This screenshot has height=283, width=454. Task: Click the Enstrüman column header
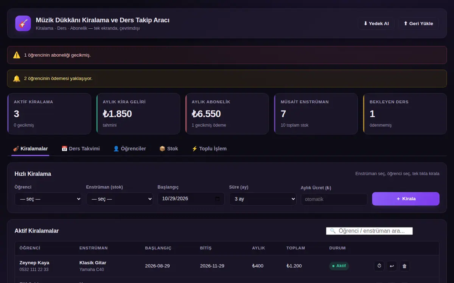tap(93, 248)
